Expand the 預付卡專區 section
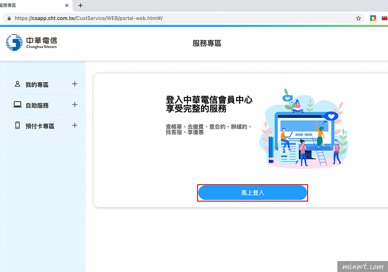Viewport: 388px width, 272px height. (x=75, y=125)
